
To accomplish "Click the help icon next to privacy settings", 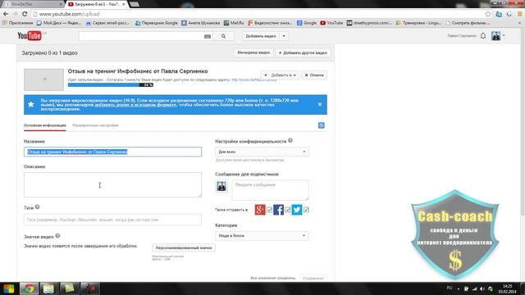I will pyautogui.click(x=290, y=140).
